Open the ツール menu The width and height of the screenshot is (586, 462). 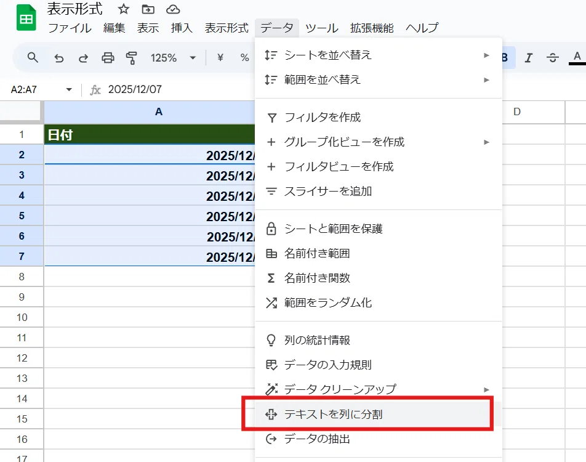click(321, 28)
